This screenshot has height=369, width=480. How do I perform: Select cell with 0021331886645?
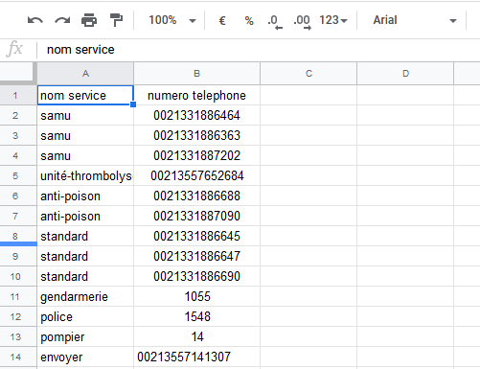(x=196, y=236)
